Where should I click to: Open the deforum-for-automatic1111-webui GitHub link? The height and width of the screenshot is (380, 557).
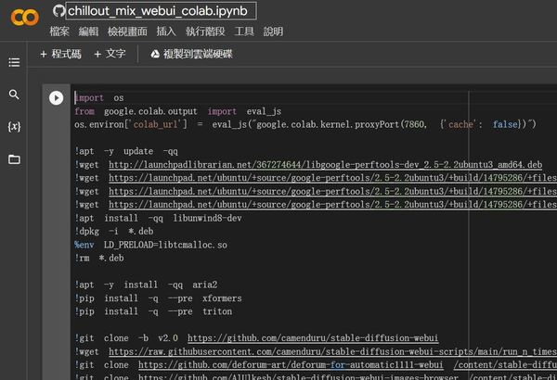coord(291,364)
